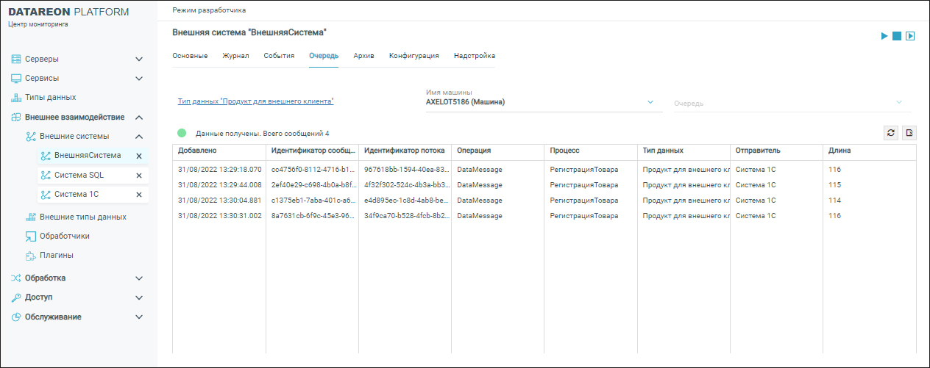Click the delete messages document icon
This screenshot has width=930, height=368.
click(x=909, y=132)
